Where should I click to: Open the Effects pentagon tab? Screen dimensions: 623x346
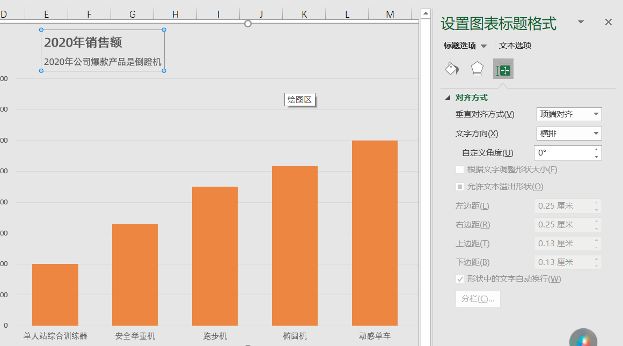477,69
